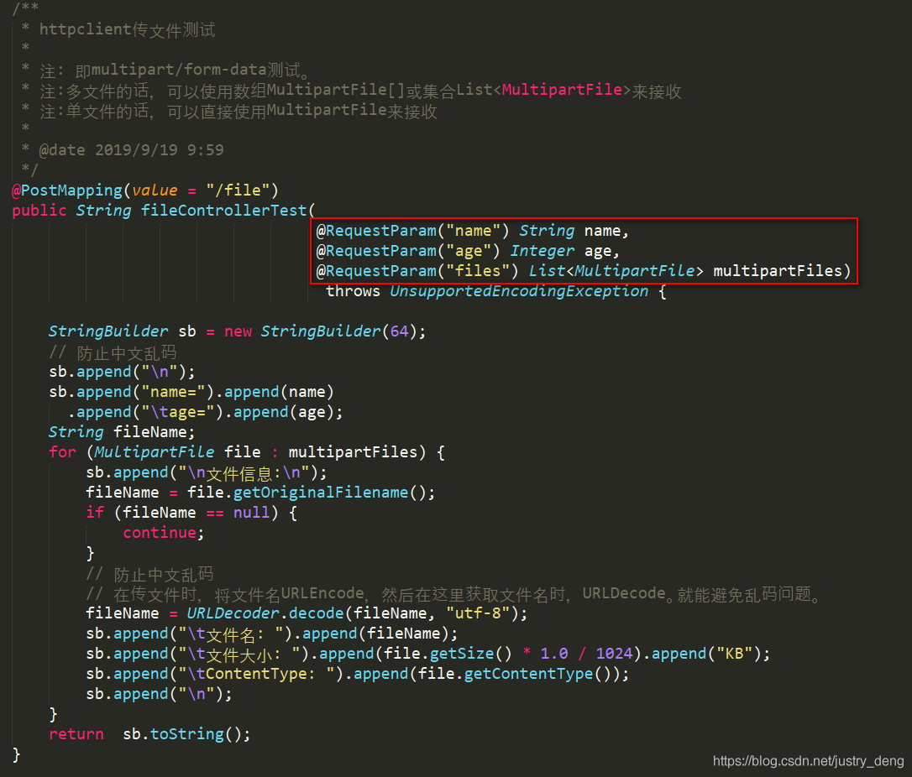Click URLDecoder.decode call
This screenshot has height=777, width=912.
click(x=265, y=613)
